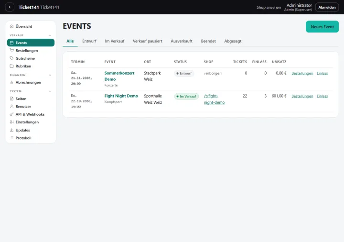344x242 pixels.
Task: Click the Protokoll list icon
Action: [x=11, y=138]
